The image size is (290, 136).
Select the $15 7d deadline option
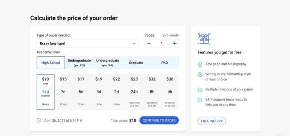pyautogui.click(x=63, y=92)
